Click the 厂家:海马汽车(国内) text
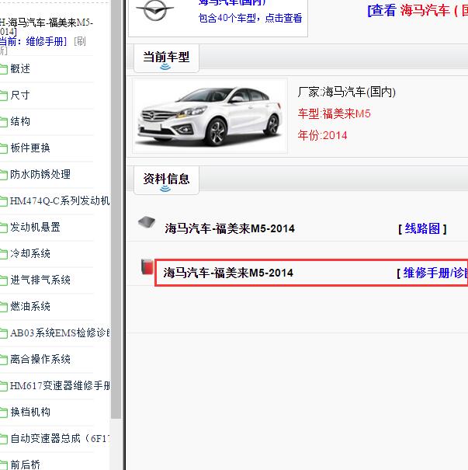The image size is (468, 470). point(347,92)
